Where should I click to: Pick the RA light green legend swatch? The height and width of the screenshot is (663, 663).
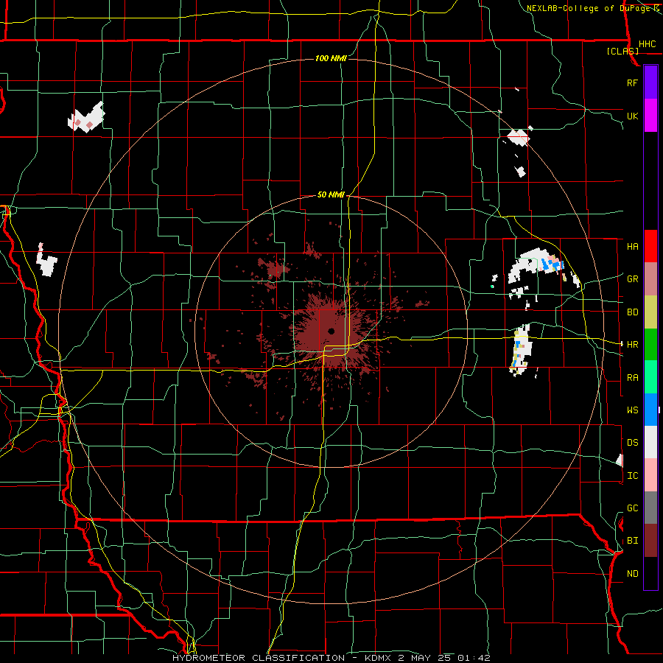650,377
